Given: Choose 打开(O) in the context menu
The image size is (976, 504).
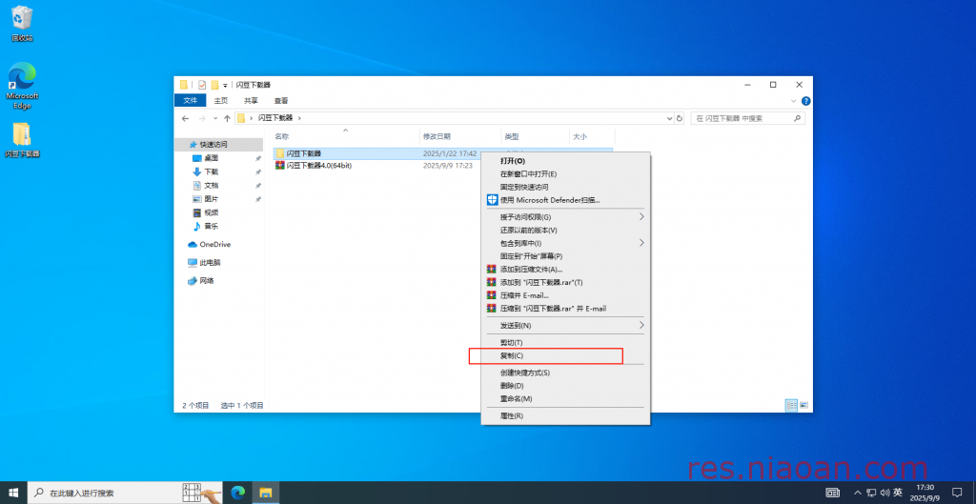Looking at the screenshot, I should point(565,160).
